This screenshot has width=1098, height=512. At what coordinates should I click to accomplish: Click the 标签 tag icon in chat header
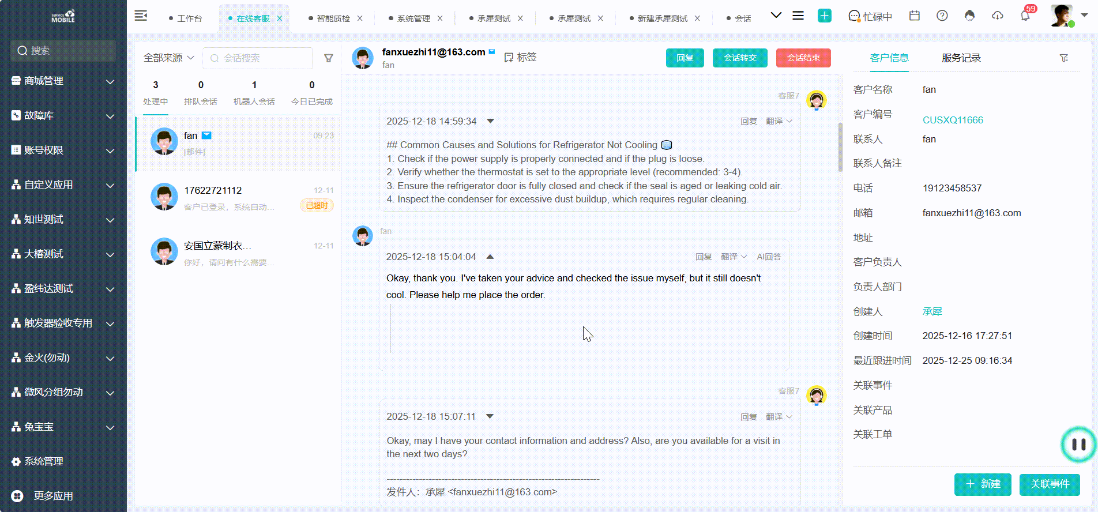[x=509, y=58]
